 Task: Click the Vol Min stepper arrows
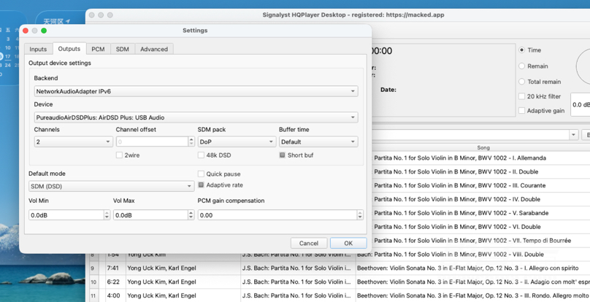(107, 215)
